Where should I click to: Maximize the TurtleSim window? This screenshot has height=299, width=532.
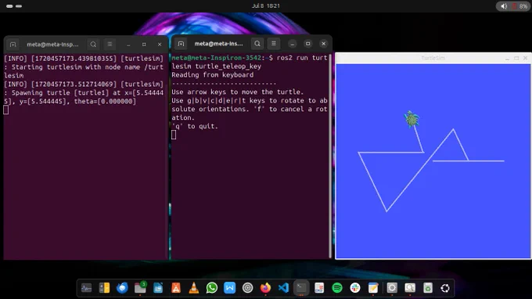(x=516, y=58)
